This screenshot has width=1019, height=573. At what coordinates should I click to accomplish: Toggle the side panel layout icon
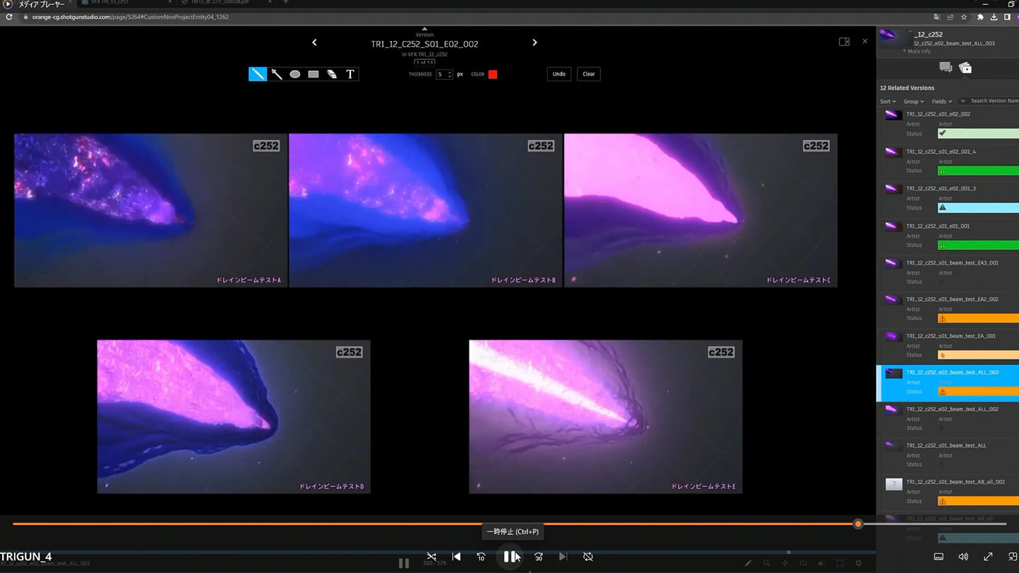[x=844, y=42]
